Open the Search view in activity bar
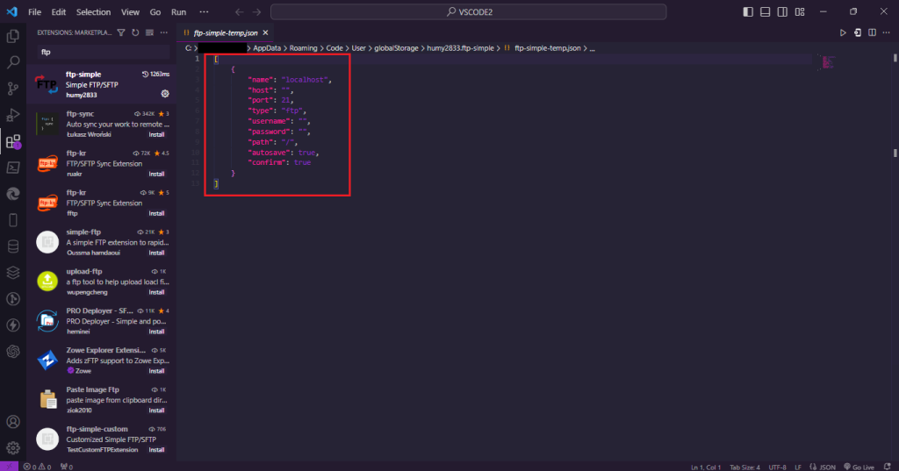The height and width of the screenshot is (471, 899). pos(12,62)
